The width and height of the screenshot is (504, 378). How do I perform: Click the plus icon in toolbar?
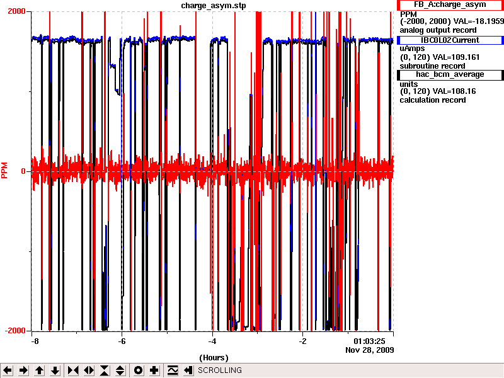coord(154,370)
